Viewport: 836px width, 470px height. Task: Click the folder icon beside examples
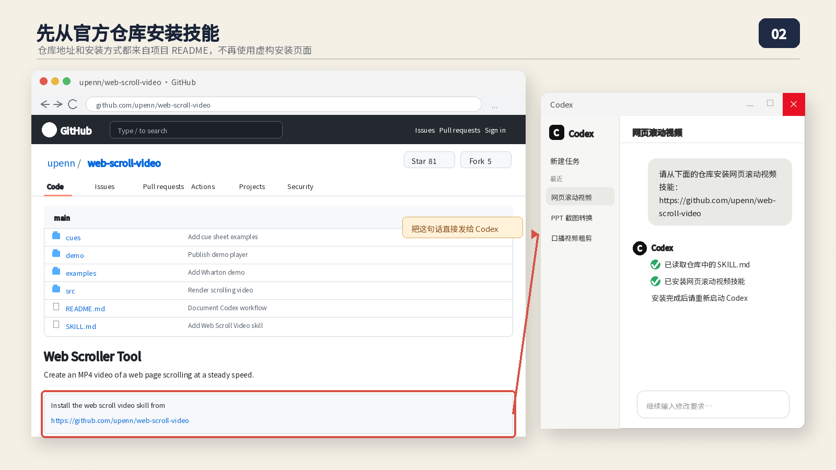pyautogui.click(x=56, y=271)
